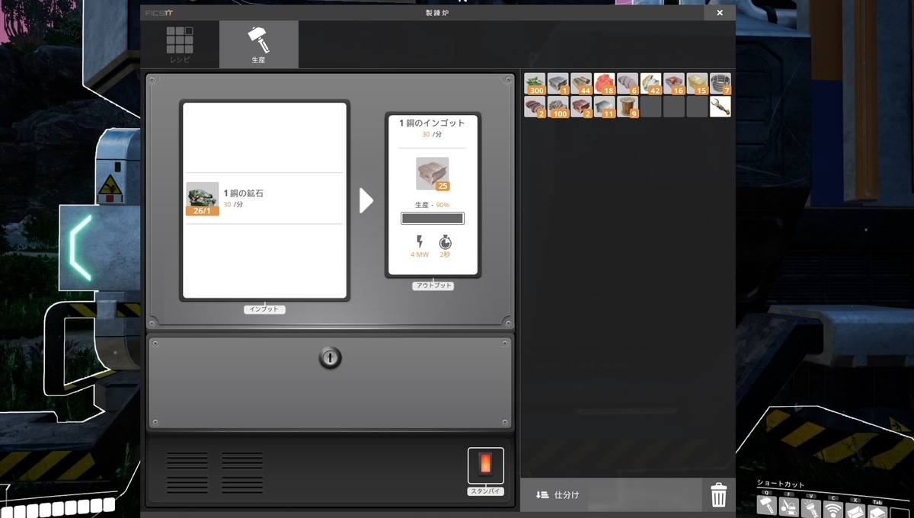Viewport: 914px width, 518px height.
Task: Select the wire spool with count 9
Action: coord(628,107)
